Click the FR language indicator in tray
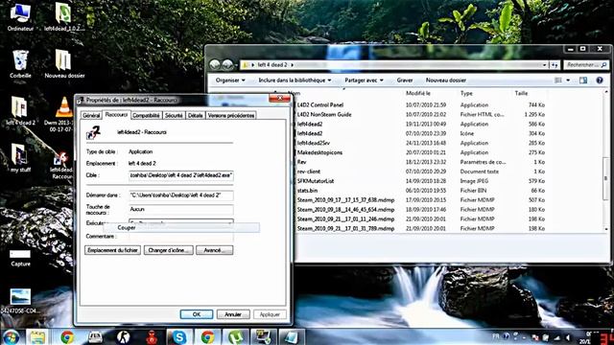 496,336
